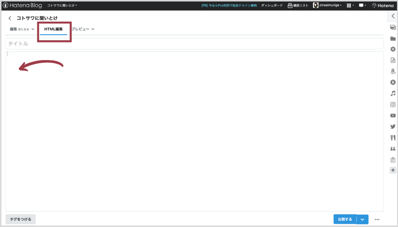Open the clipboard template icon
The width and height of the screenshot is (398, 227).
(393, 160)
